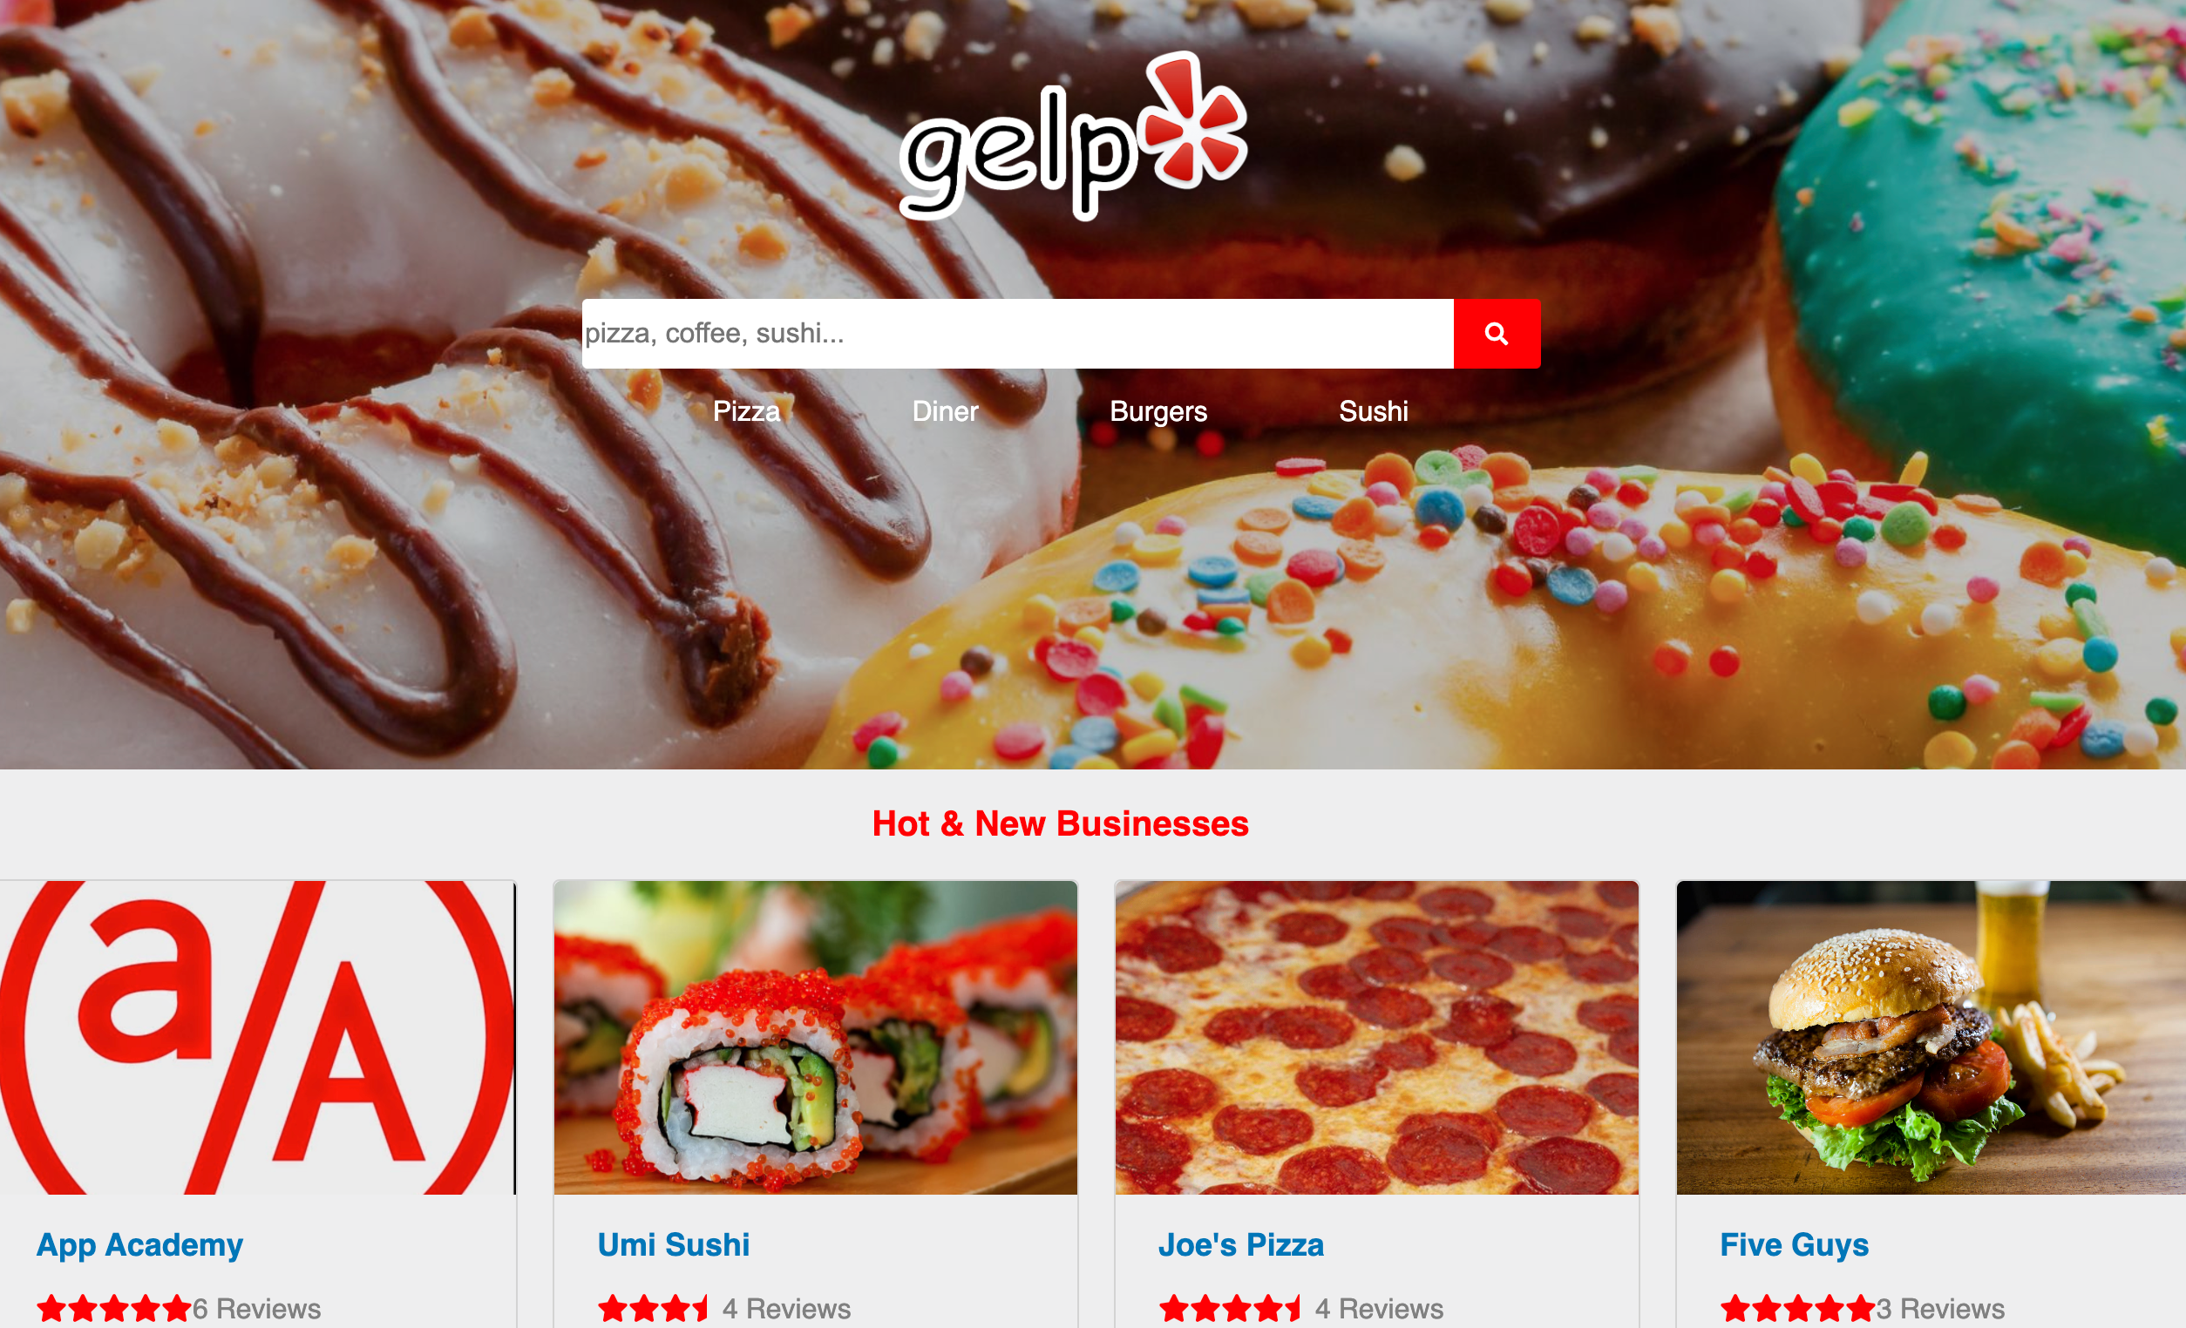Click the pepperoni pizza photo
Viewport: 2186px width, 1328px height.
click(1377, 1037)
